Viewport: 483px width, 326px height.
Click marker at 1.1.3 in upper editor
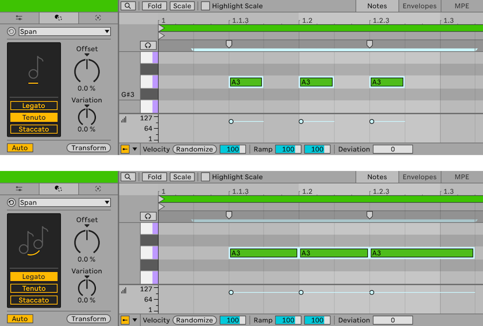[229, 44]
